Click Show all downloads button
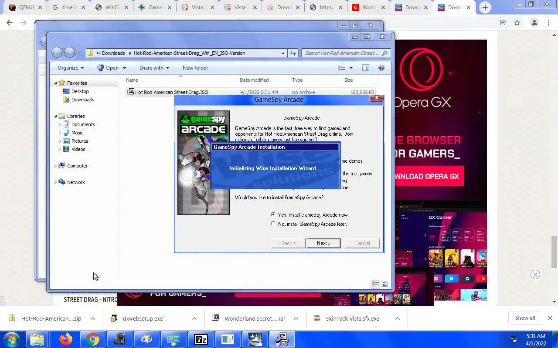 click(x=525, y=318)
